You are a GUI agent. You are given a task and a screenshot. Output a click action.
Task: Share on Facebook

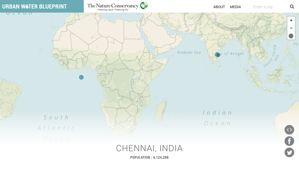point(289,141)
